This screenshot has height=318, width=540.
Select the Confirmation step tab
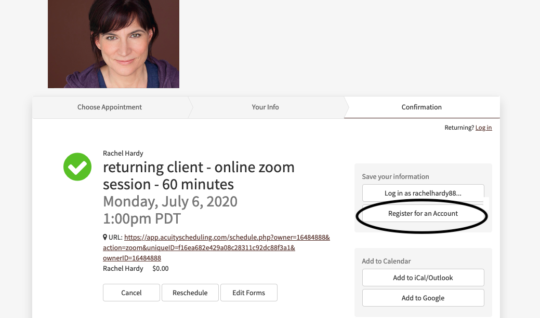[422, 107]
